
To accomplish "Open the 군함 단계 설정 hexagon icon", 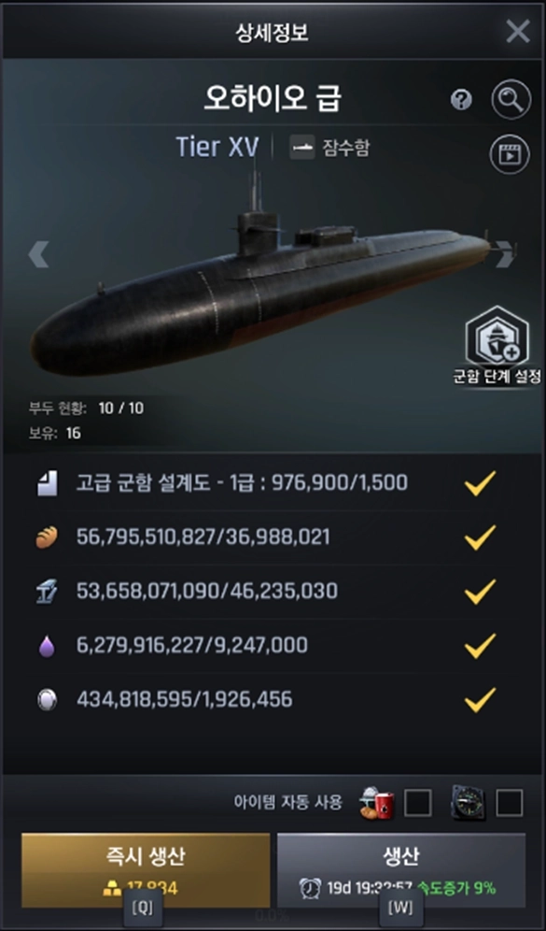I will (x=497, y=337).
